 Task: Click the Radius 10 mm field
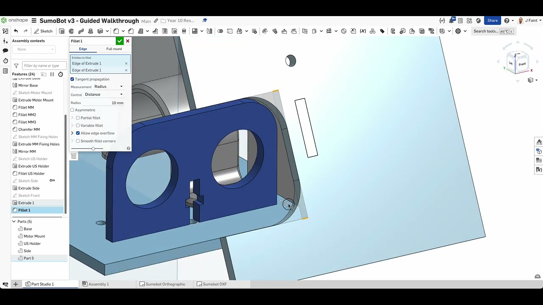[104, 103]
